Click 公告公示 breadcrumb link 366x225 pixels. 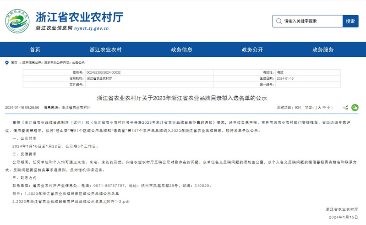coord(78,63)
